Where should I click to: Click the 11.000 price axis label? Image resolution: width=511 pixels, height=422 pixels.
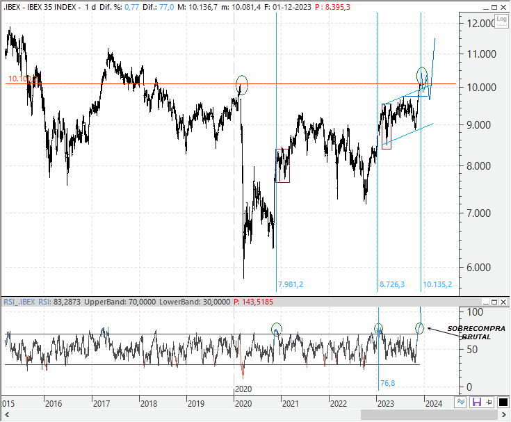tap(482, 54)
